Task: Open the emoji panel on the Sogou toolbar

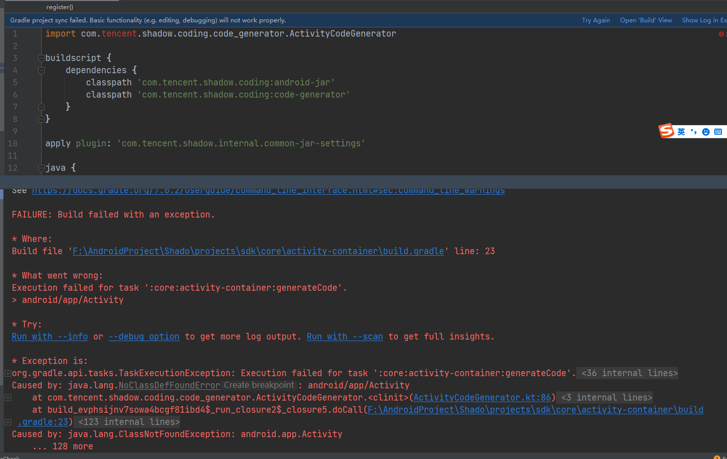Action: 706,131
